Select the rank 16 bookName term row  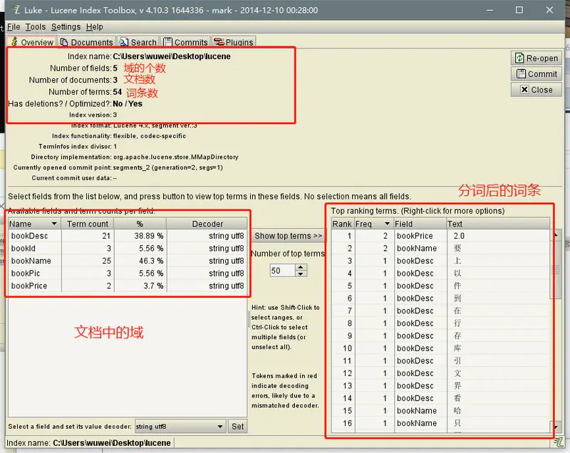coord(440,423)
